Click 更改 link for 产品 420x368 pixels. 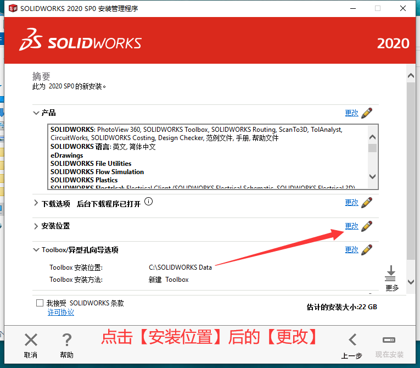pyautogui.click(x=351, y=113)
